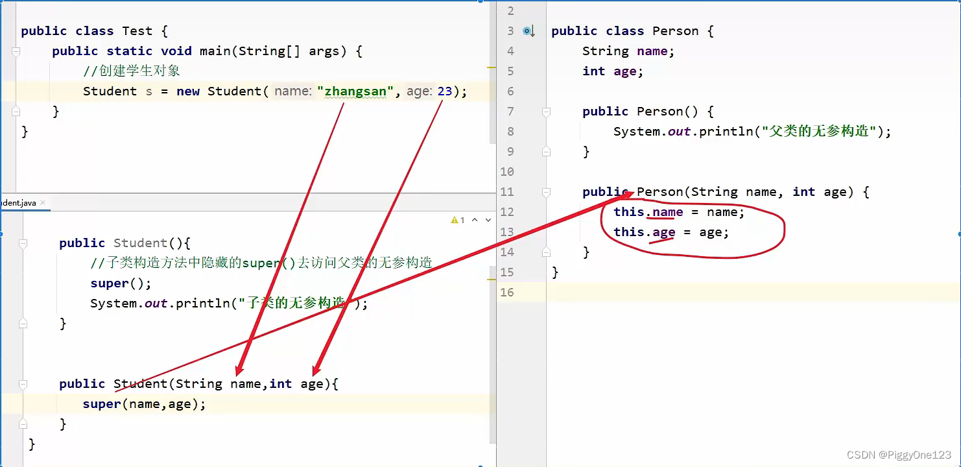
Task: Click the "new" keyword in Test
Action: (188, 91)
